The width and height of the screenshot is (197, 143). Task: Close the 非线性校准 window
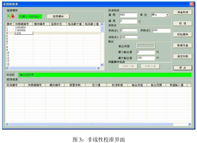pyautogui.click(x=192, y=4)
